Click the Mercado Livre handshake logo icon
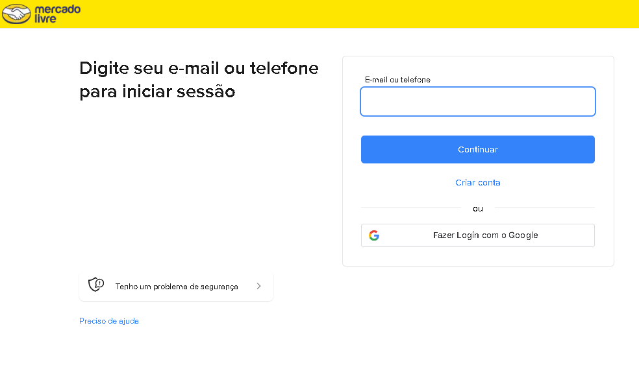 tap(17, 14)
